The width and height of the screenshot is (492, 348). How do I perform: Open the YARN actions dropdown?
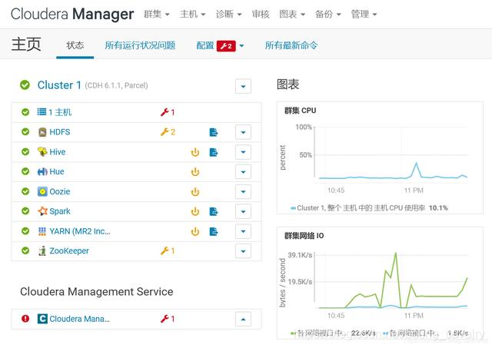click(x=243, y=231)
